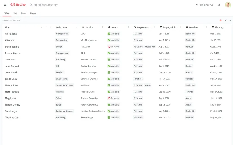Image resolution: width=233 pixels, height=145 pixels.
Task: Open the Manon Raza item
Action: point(12,85)
